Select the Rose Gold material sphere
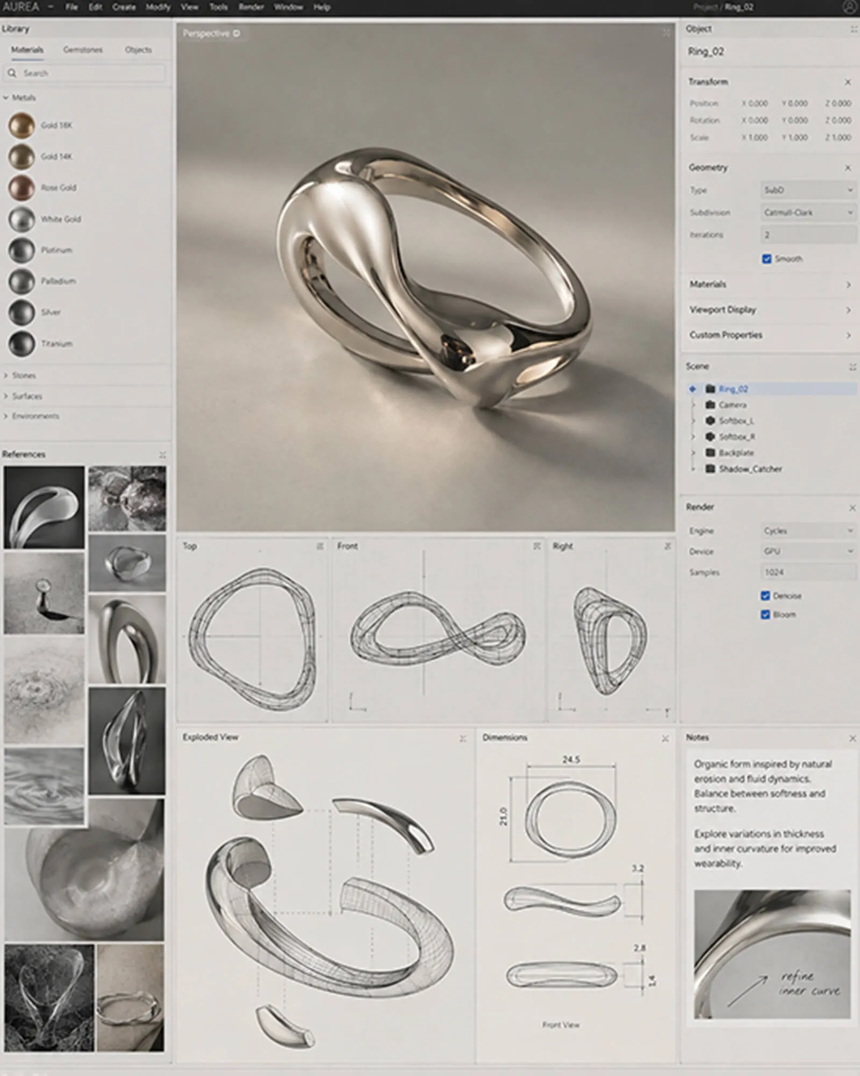 [21, 188]
